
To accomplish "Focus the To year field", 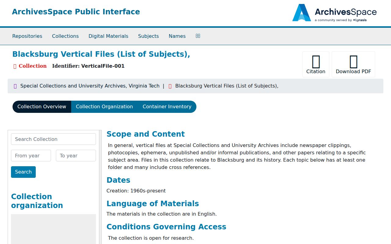I will tap(76, 156).
